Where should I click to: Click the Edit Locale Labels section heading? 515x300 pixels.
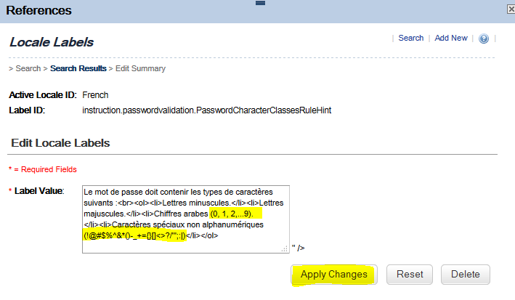tap(60, 143)
